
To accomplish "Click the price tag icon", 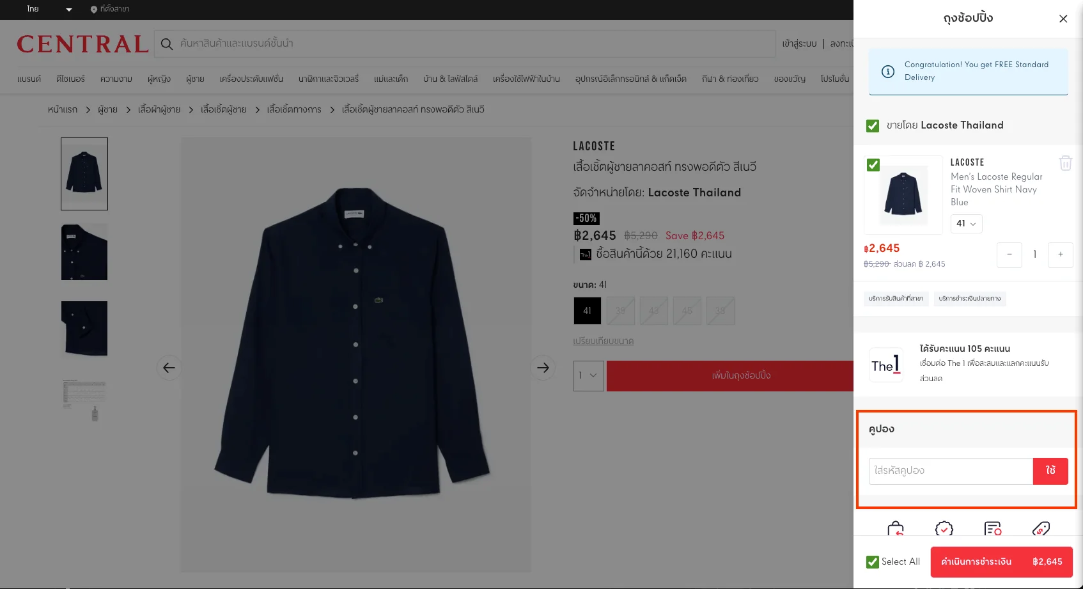I will click(x=1041, y=530).
